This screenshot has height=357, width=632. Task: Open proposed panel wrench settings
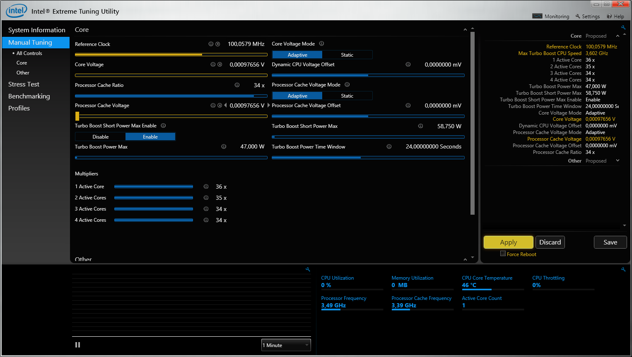coord(623,28)
